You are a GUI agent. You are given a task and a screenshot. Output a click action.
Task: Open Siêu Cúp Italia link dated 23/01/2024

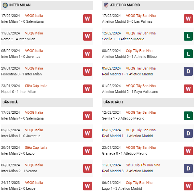[36, 86]
